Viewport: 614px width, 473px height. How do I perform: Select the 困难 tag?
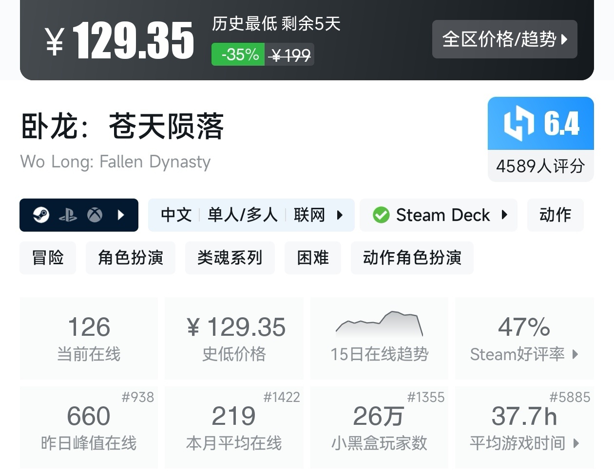(x=313, y=257)
